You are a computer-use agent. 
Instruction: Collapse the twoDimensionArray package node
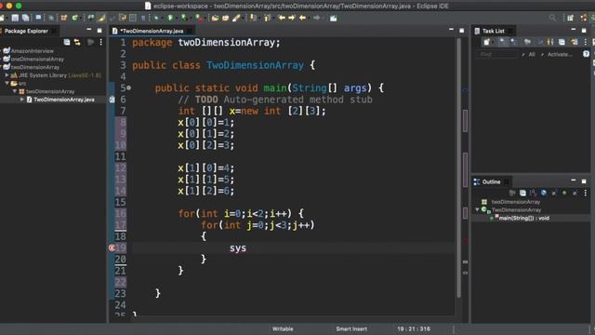point(15,91)
